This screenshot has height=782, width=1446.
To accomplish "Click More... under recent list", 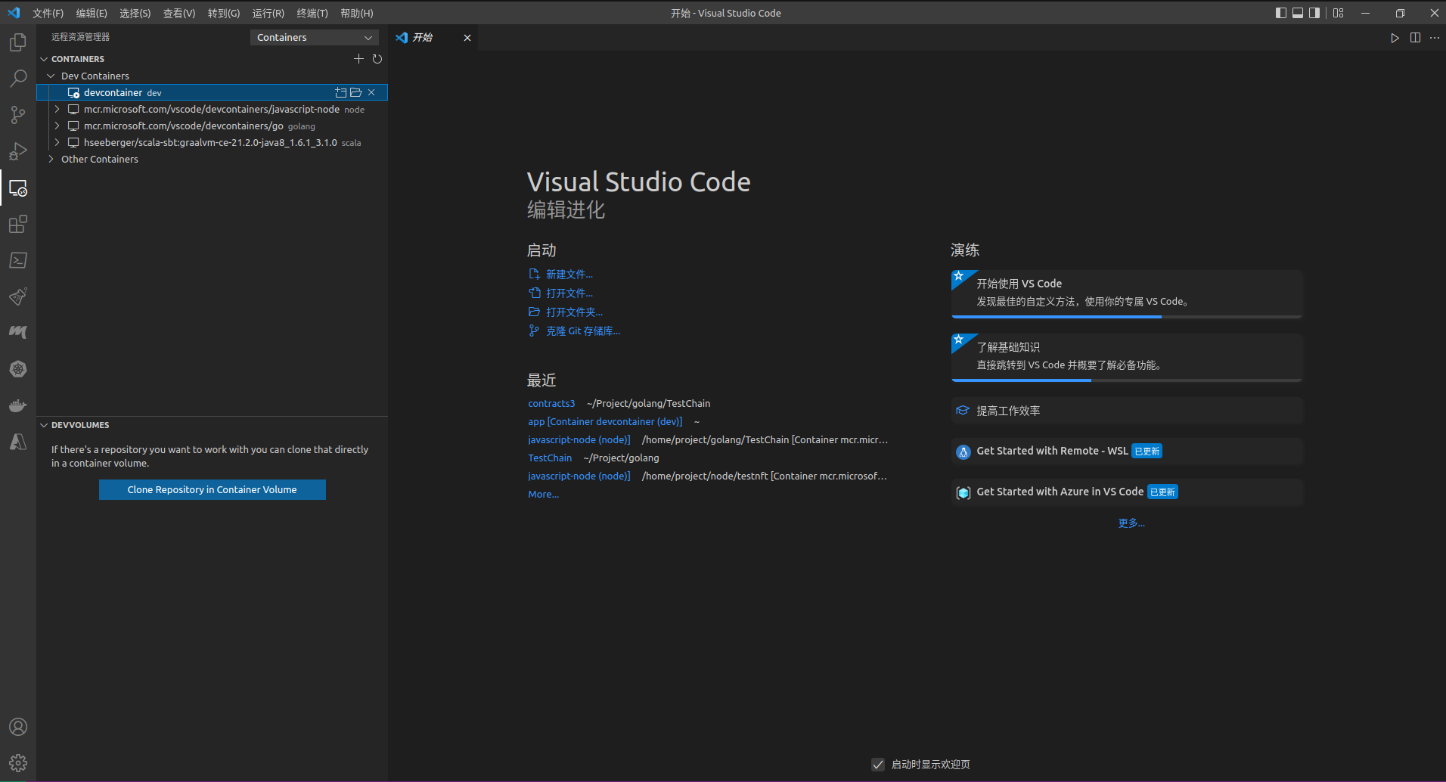I will [x=544, y=495].
